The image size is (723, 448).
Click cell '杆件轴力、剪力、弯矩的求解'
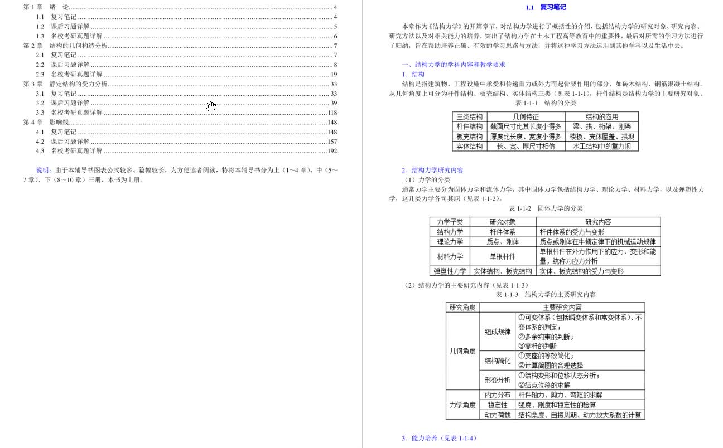pos(580,395)
